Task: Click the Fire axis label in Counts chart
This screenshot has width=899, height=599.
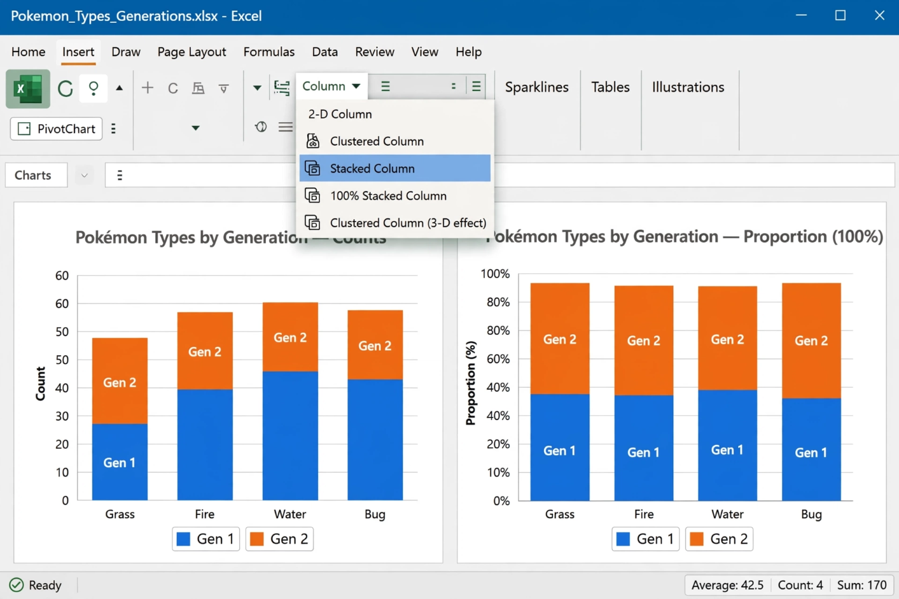Action: (x=205, y=514)
